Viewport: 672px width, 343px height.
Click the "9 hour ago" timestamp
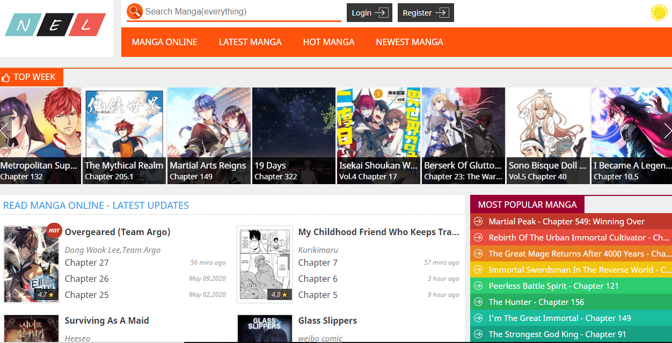point(443,295)
